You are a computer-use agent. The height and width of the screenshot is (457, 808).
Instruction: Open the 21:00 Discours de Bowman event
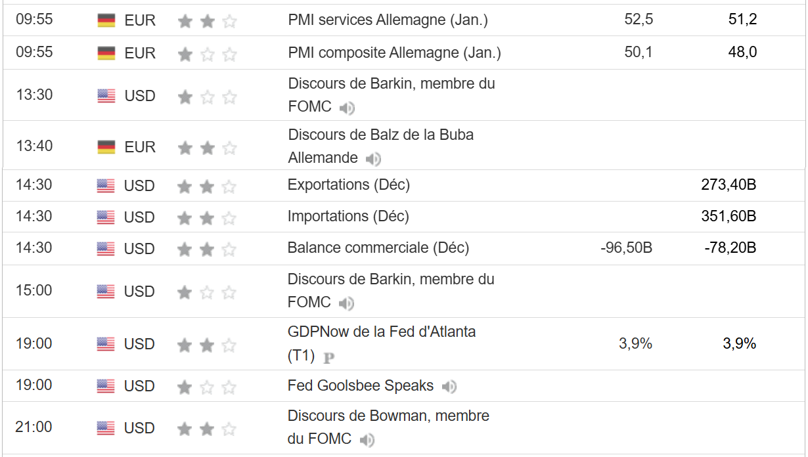[x=388, y=416]
